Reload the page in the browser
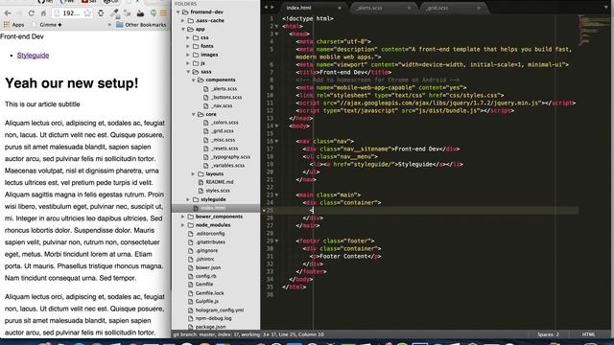Screen dimensions: 614x345 [32, 13]
